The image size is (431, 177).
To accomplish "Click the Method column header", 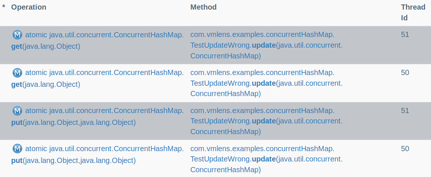I will point(203,7).
